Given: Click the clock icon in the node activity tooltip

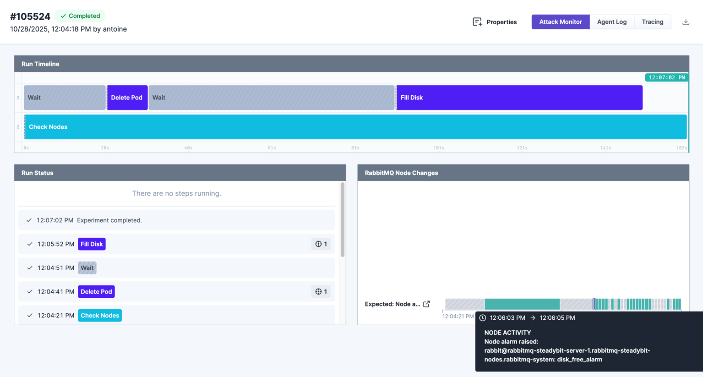Looking at the screenshot, I should pyautogui.click(x=482, y=317).
